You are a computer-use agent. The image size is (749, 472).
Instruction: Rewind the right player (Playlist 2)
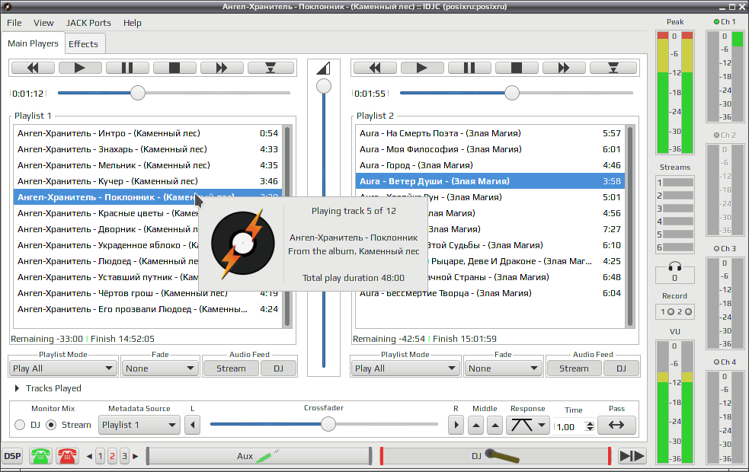pyautogui.click(x=375, y=68)
